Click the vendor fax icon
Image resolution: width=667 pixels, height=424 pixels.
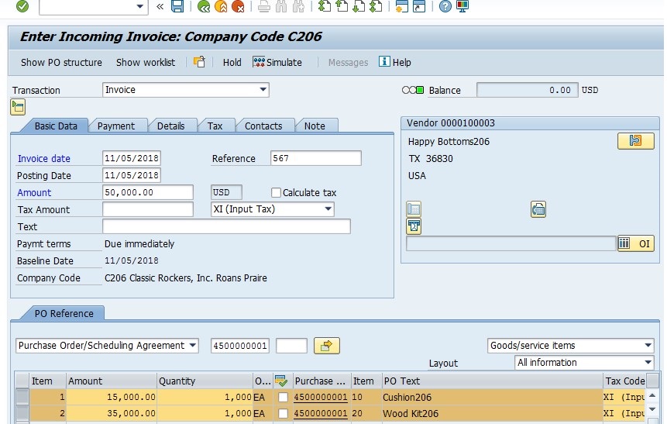point(538,209)
